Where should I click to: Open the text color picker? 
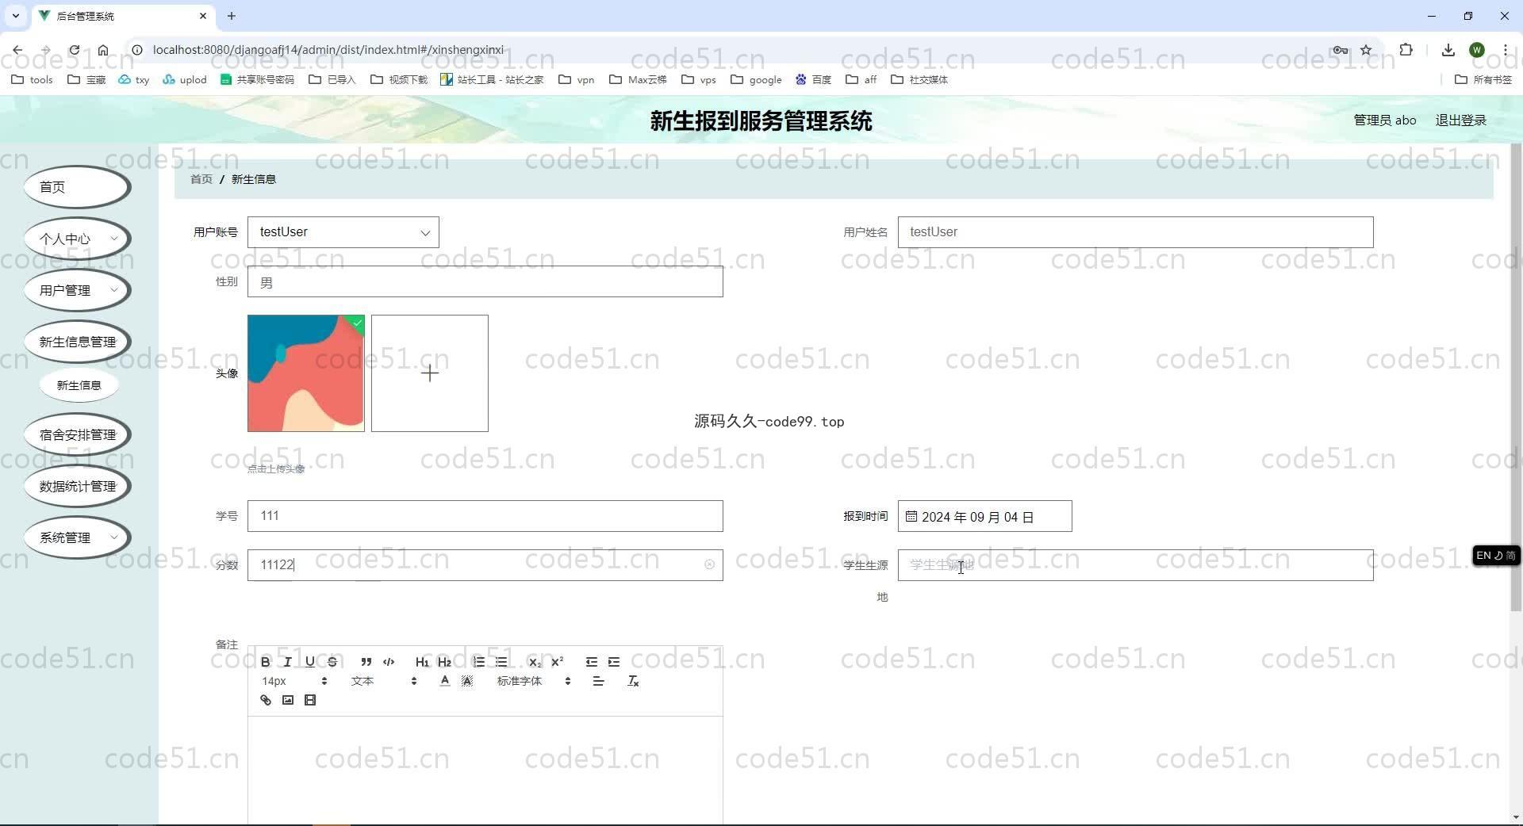[x=445, y=681]
